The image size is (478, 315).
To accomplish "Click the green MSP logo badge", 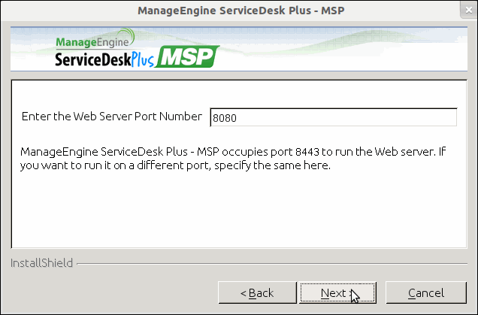I will pos(187,57).
